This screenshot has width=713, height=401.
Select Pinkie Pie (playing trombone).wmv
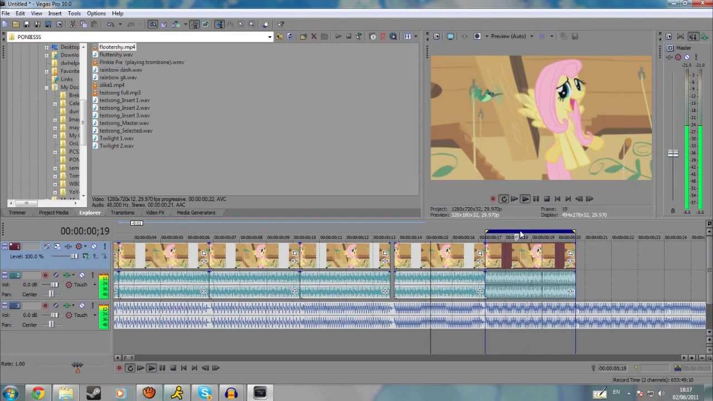coord(141,62)
